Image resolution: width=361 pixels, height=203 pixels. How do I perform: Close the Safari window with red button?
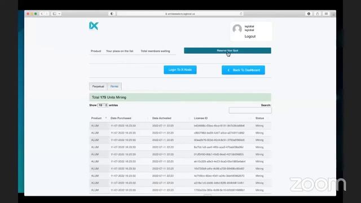pyautogui.click(x=28, y=14)
